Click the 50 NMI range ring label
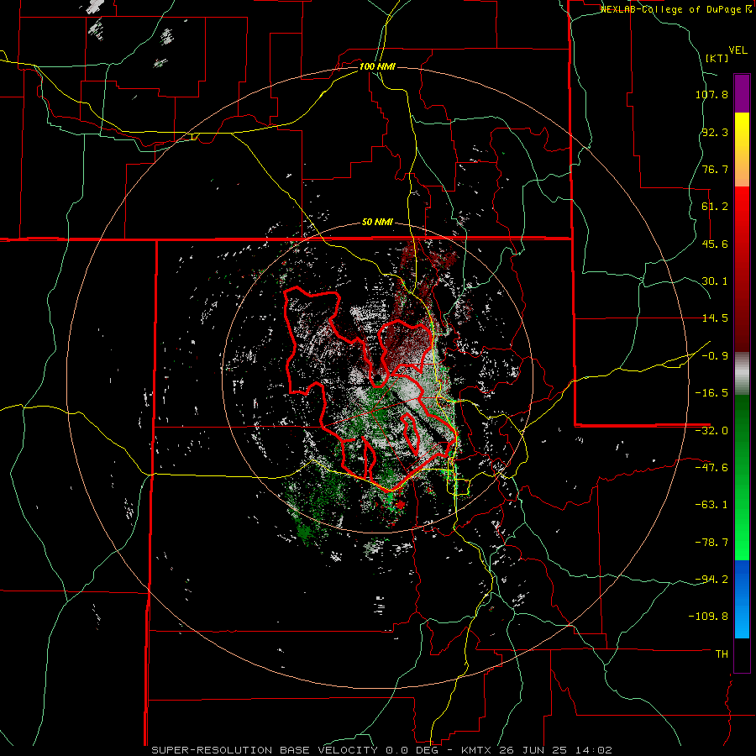756x756 pixels. (377, 223)
